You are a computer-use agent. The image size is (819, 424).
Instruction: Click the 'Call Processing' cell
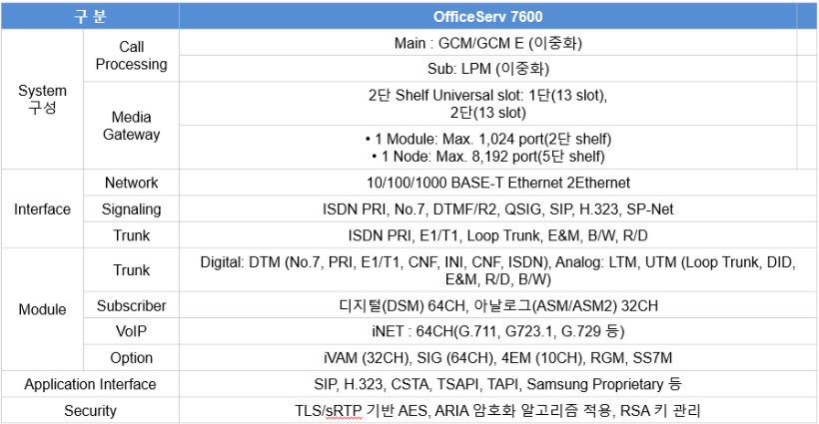tap(131, 55)
